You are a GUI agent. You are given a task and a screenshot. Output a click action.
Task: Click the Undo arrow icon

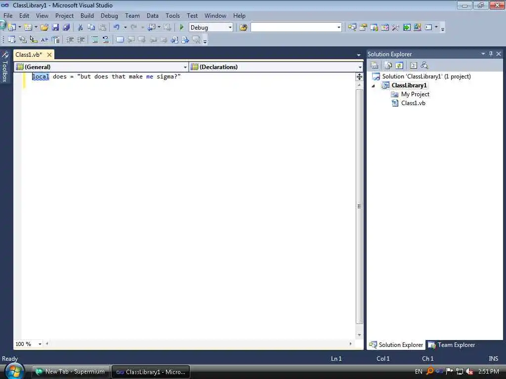[x=117, y=28]
